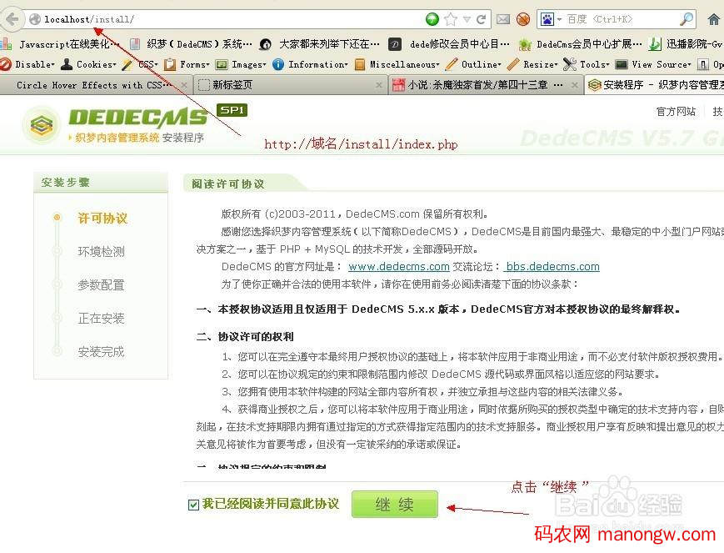The height and width of the screenshot is (553, 724).
Task: Open the CSS developer toolbar menu
Action: coord(140,64)
